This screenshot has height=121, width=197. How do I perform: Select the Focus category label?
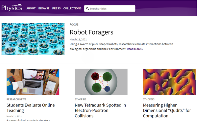(74, 25)
